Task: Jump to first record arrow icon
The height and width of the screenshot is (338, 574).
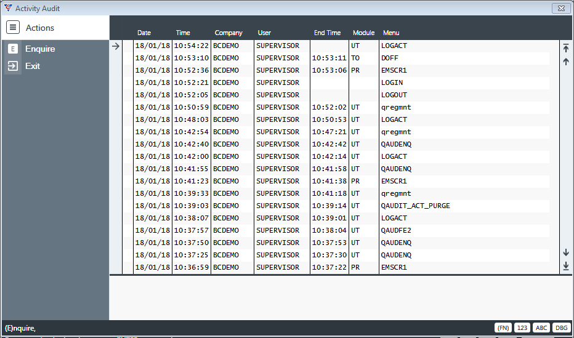Action: click(566, 48)
